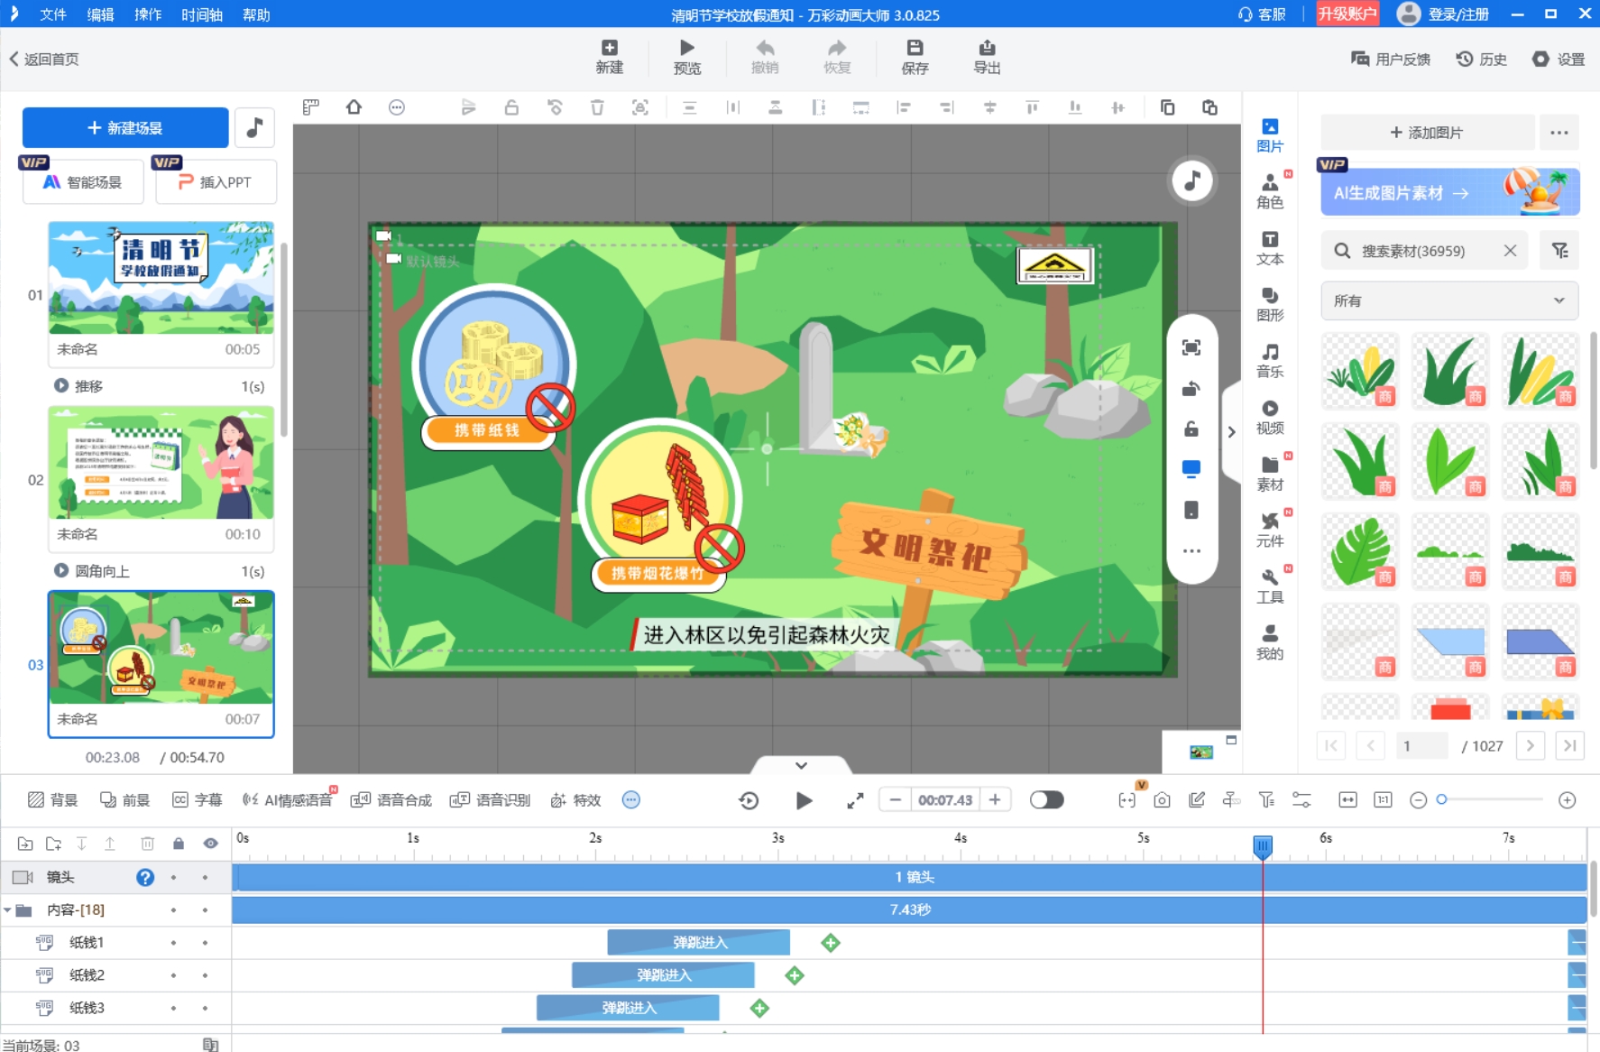Click the Export (导出) icon

[987, 57]
